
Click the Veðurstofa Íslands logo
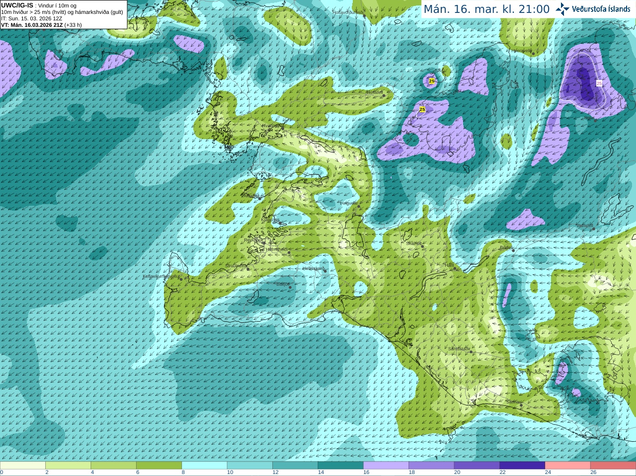click(x=592, y=9)
